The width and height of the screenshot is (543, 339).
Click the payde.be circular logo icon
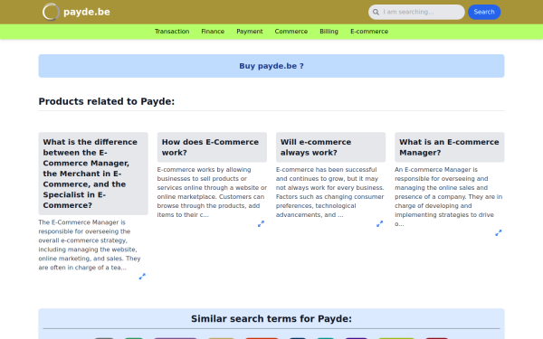(51, 12)
